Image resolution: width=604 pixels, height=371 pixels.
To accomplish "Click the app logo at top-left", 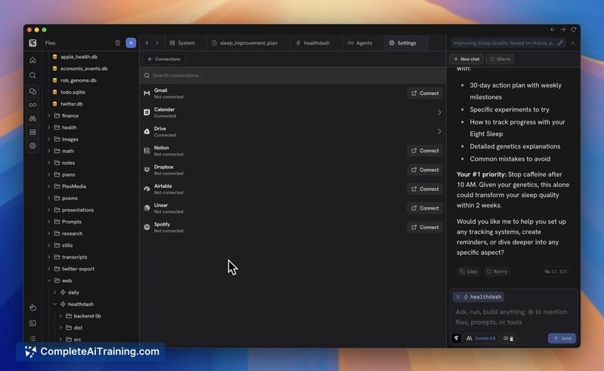I will [x=32, y=43].
